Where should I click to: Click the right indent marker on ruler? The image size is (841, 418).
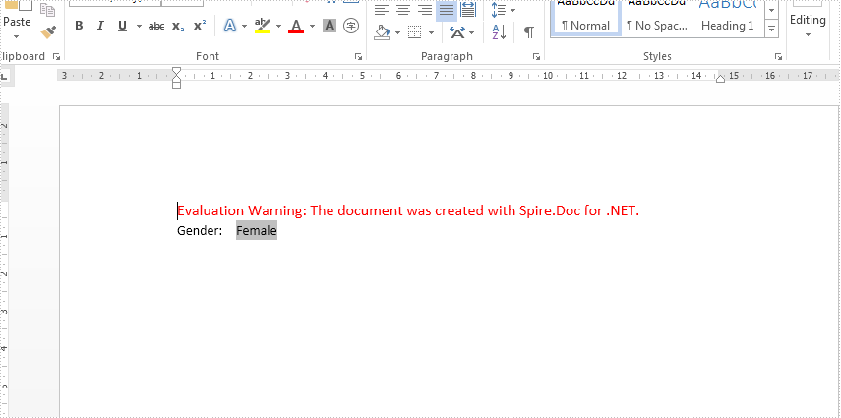(x=720, y=80)
